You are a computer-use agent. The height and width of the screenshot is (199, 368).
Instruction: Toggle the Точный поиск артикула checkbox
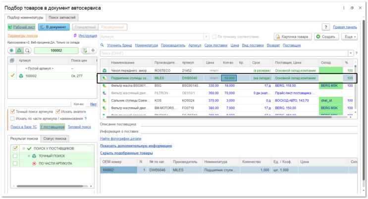(13, 112)
